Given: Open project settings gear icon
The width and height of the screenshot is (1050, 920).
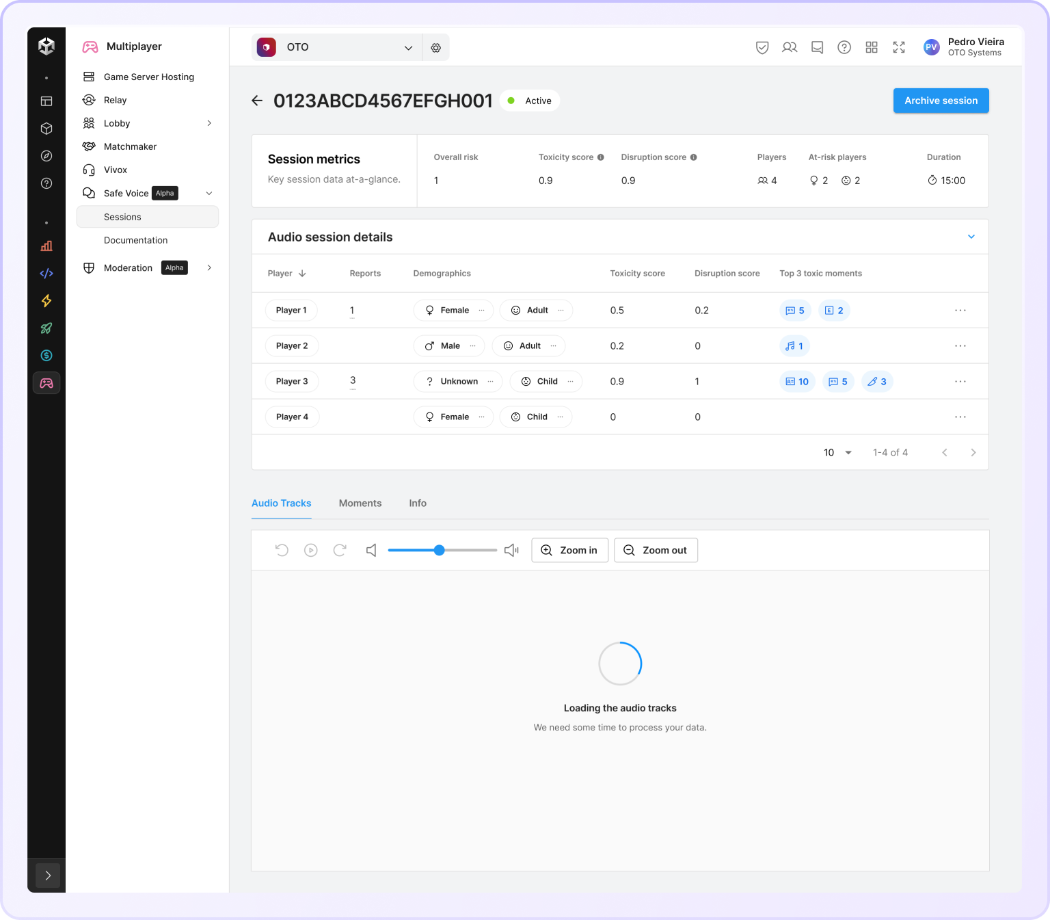Looking at the screenshot, I should (x=435, y=47).
